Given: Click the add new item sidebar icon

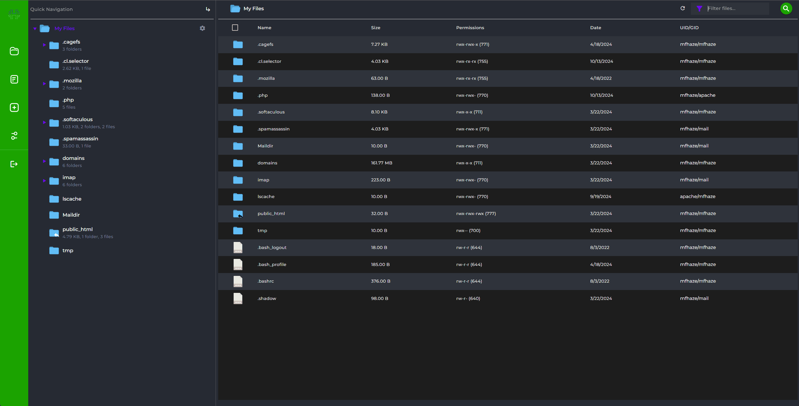Looking at the screenshot, I should click(14, 107).
